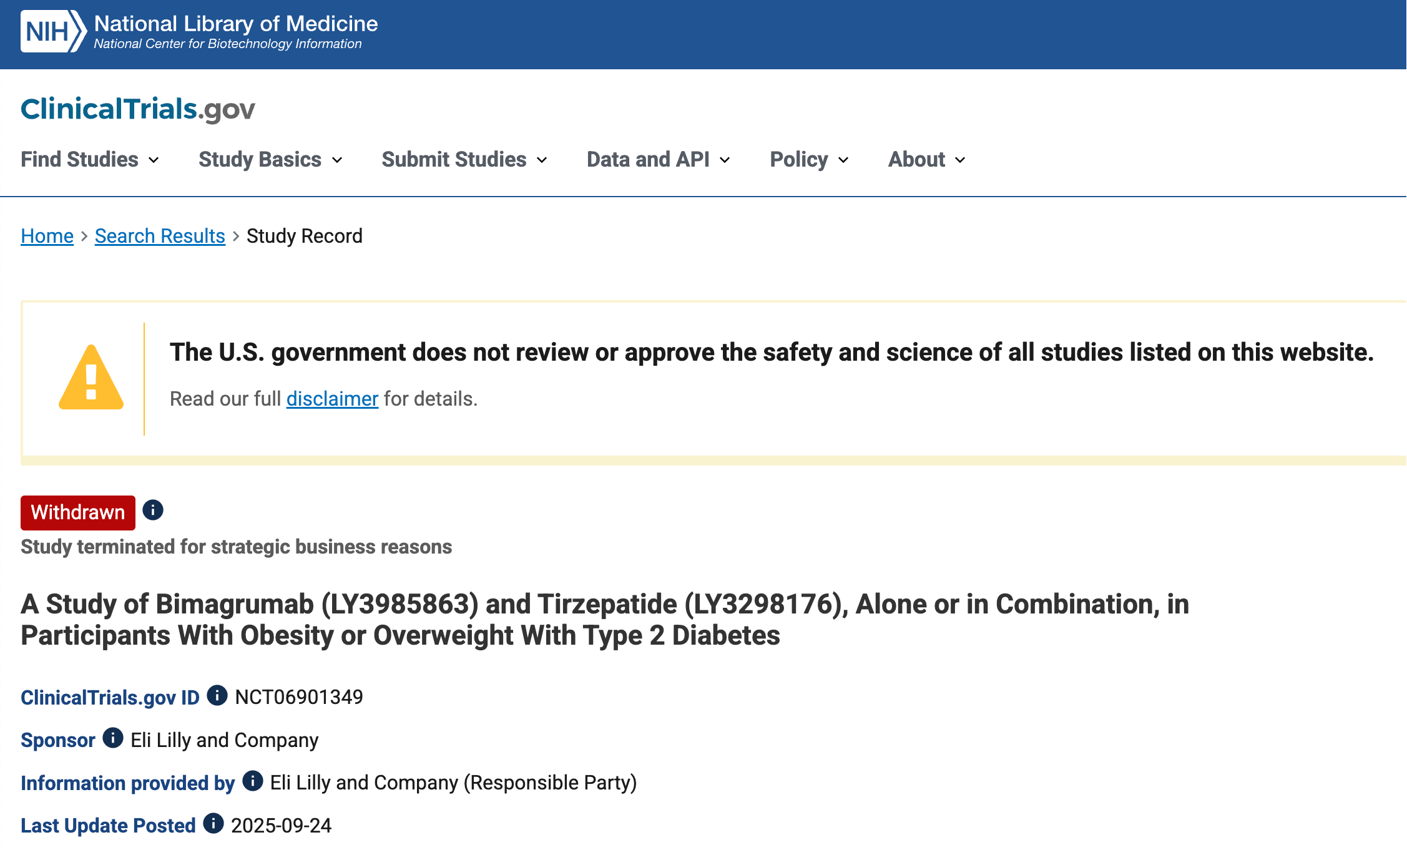Click the info icon next to Withdrawn status

tap(153, 510)
